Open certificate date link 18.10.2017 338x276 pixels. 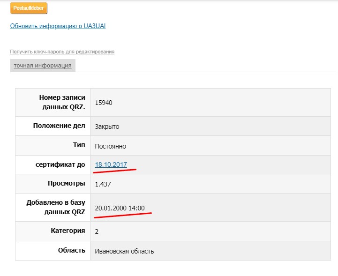coord(111,164)
